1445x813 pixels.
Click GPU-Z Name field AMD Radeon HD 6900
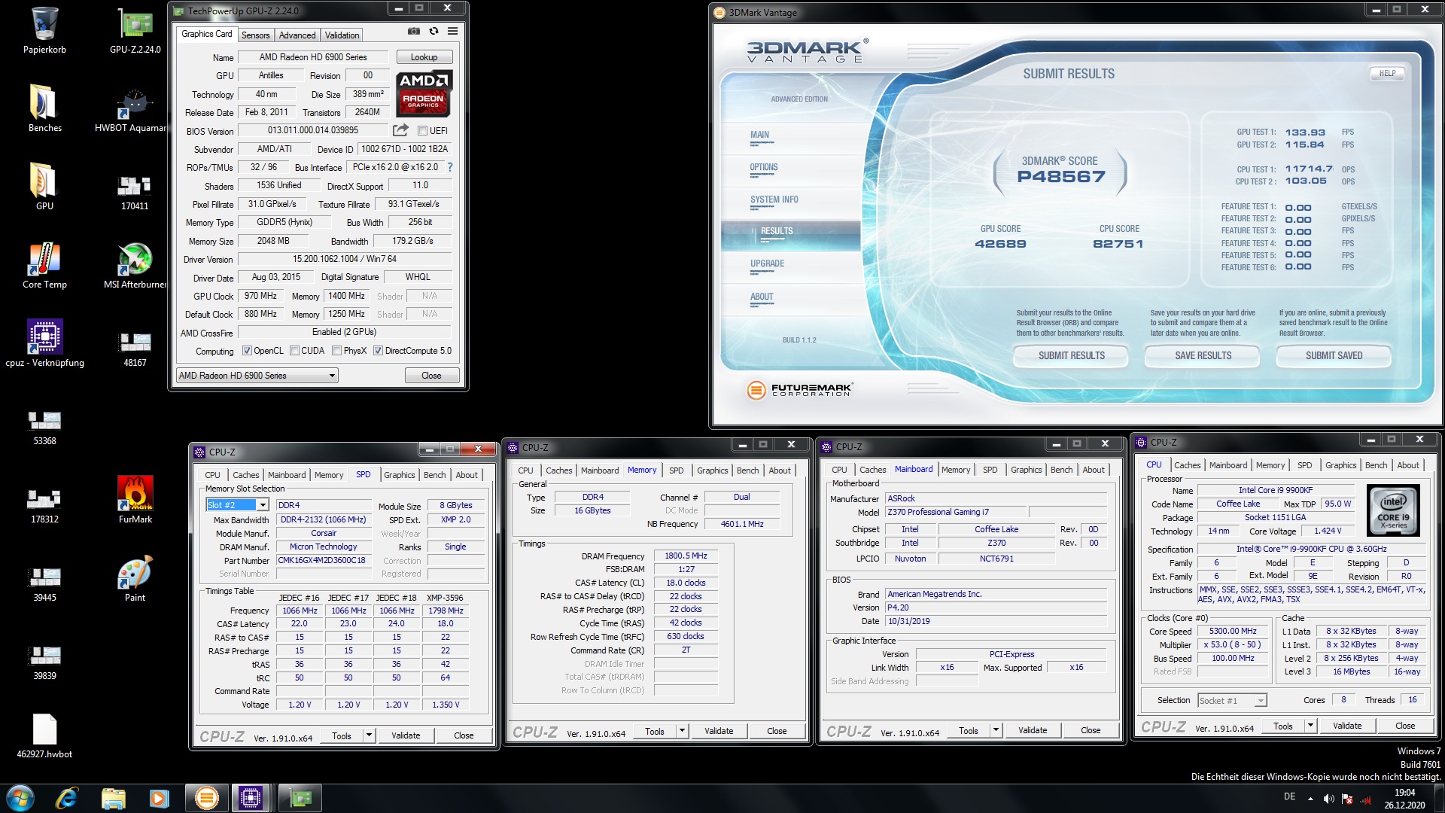point(313,57)
